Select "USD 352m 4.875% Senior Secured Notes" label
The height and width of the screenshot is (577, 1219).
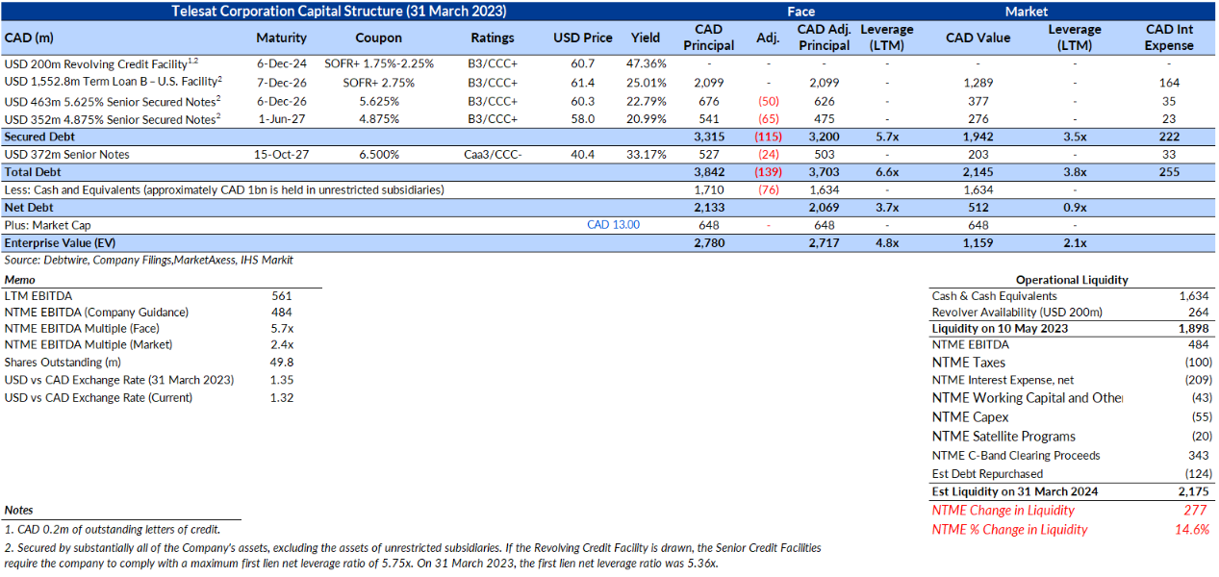coord(114,119)
